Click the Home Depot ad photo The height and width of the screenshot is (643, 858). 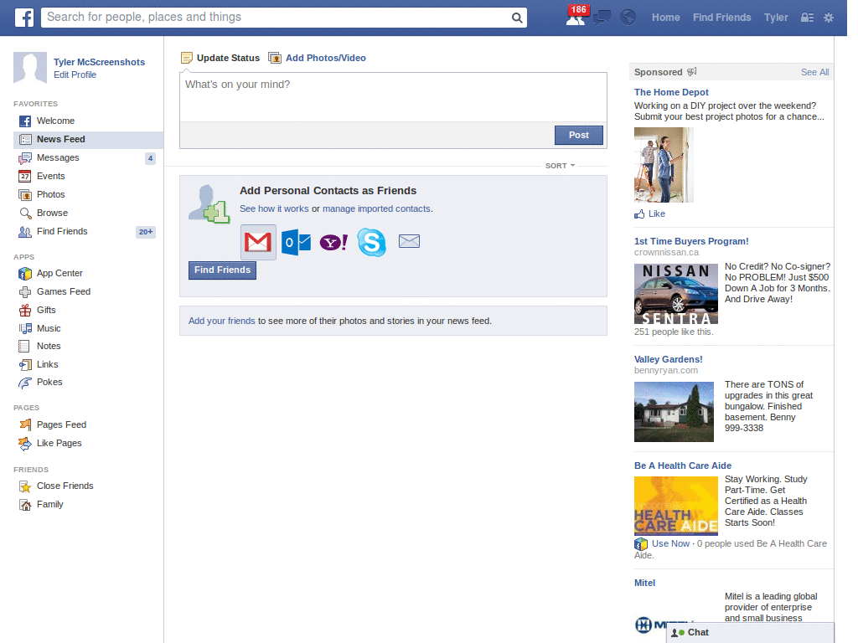tap(664, 165)
